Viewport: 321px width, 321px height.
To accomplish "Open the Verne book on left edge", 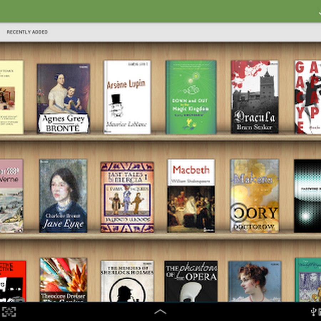I will tap(11, 196).
